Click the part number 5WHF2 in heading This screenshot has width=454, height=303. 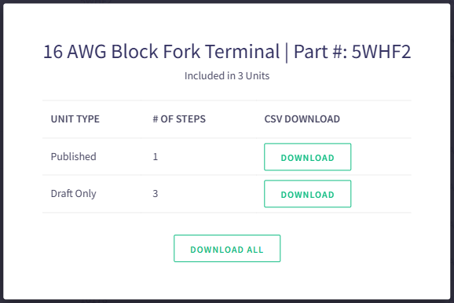coord(381,52)
